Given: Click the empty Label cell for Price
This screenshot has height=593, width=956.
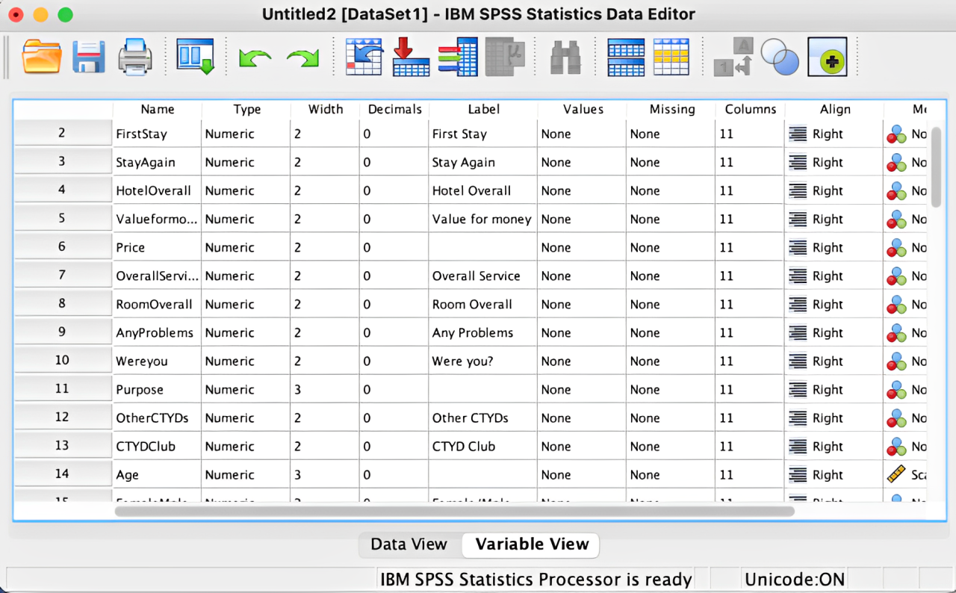Looking at the screenshot, I should 483,248.
